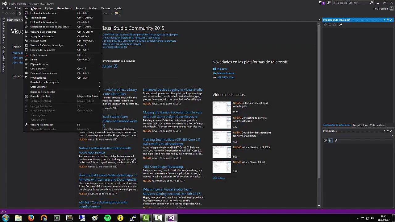Switch to Vista de clases panel tab
This screenshot has height=222, width=395.
(x=378, y=125)
